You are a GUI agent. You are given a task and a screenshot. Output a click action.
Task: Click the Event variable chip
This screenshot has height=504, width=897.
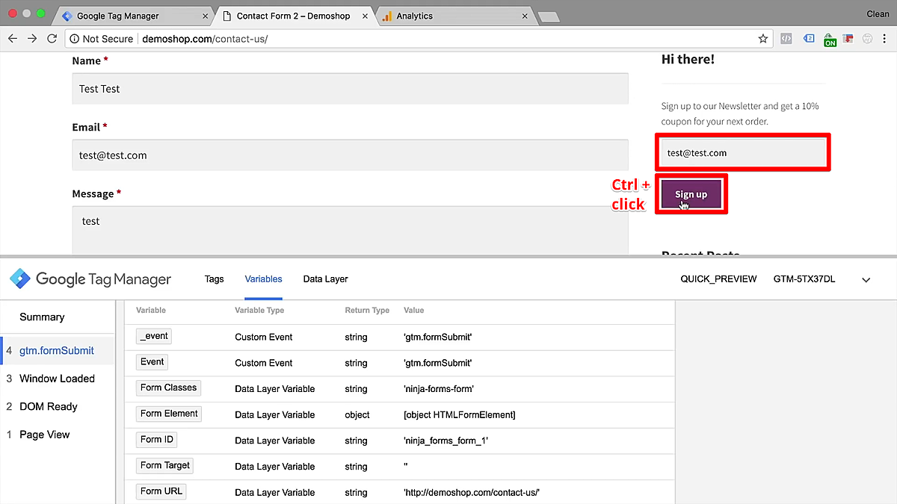tap(152, 362)
